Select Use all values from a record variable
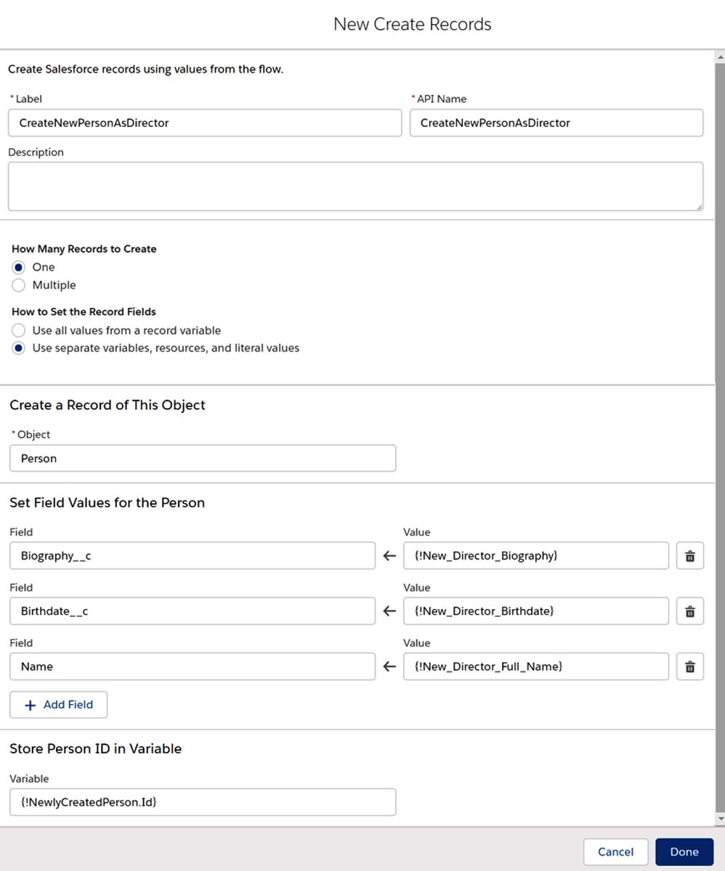The image size is (725, 871). 19,330
